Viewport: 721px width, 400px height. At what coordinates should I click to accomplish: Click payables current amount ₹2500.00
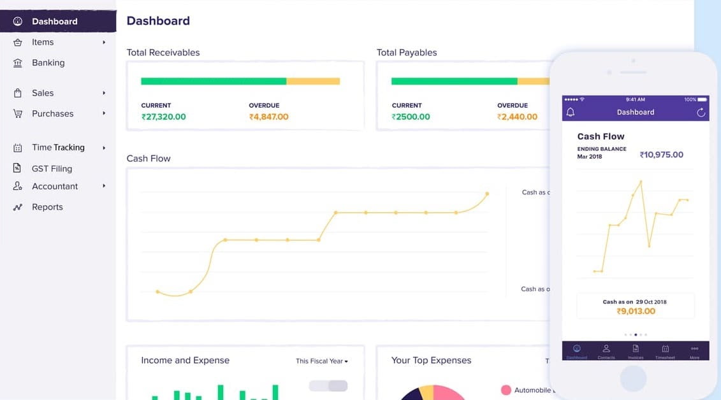pyautogui.click(x=411, y=117)
